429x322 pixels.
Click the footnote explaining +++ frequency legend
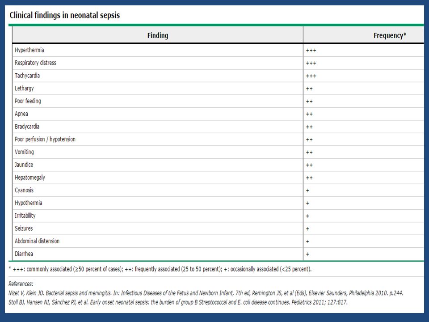(160, 269)
